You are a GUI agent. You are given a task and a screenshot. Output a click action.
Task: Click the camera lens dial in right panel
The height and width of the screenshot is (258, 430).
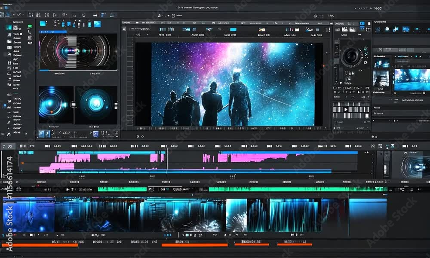pos(351,56)
